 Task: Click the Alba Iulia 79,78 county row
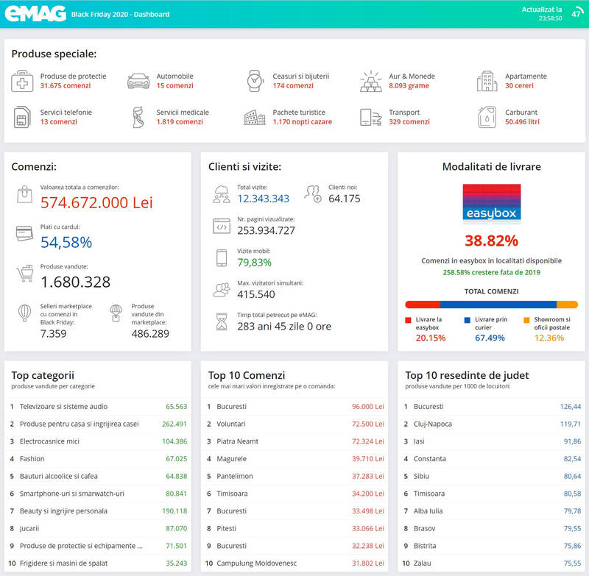tap(491, 511)
